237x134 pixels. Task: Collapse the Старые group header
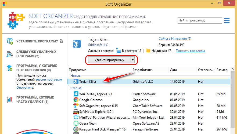pos(76,88)
